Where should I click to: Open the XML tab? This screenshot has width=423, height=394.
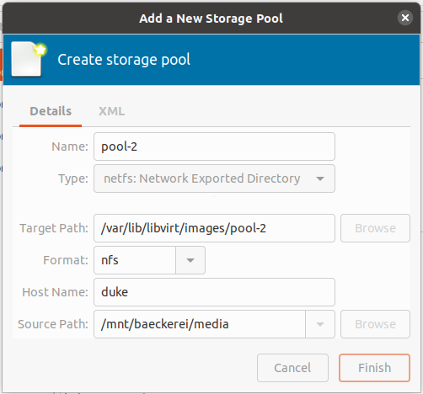(x=111, y=111)
